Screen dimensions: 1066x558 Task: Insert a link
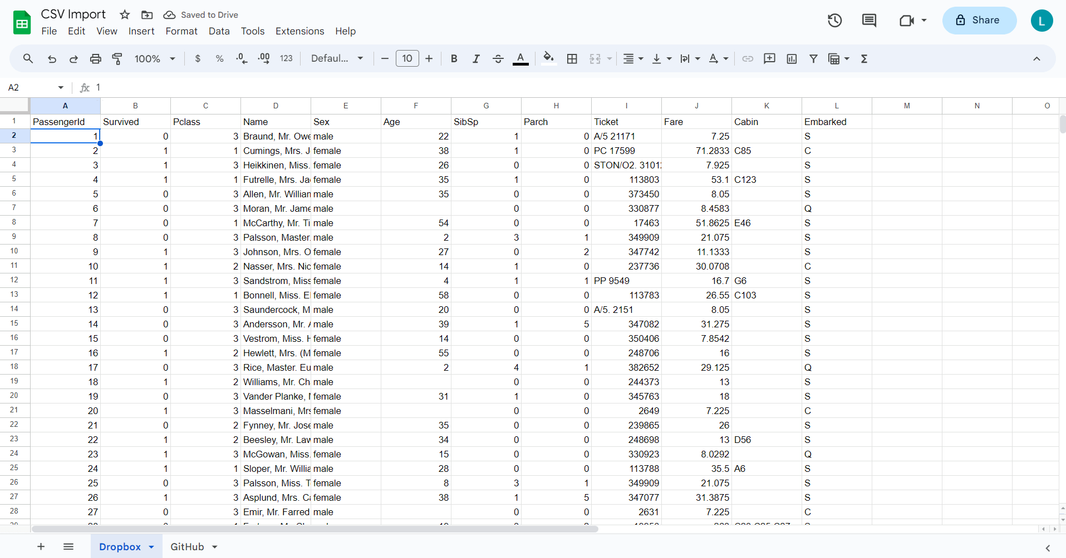pos(747,58)
